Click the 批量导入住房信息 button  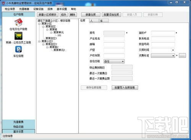(x=125, y=88)
